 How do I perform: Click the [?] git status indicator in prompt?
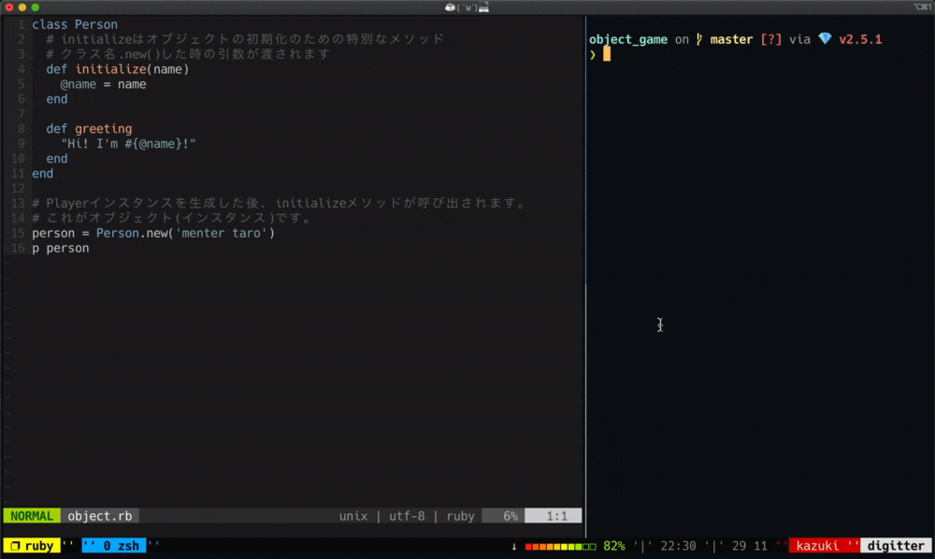click(770, 39)
